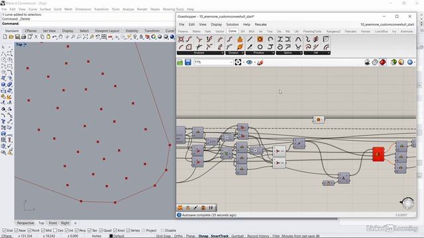The image size is (424, 238).
Task: Open Grasshopper Display menu
Action: 217,24
